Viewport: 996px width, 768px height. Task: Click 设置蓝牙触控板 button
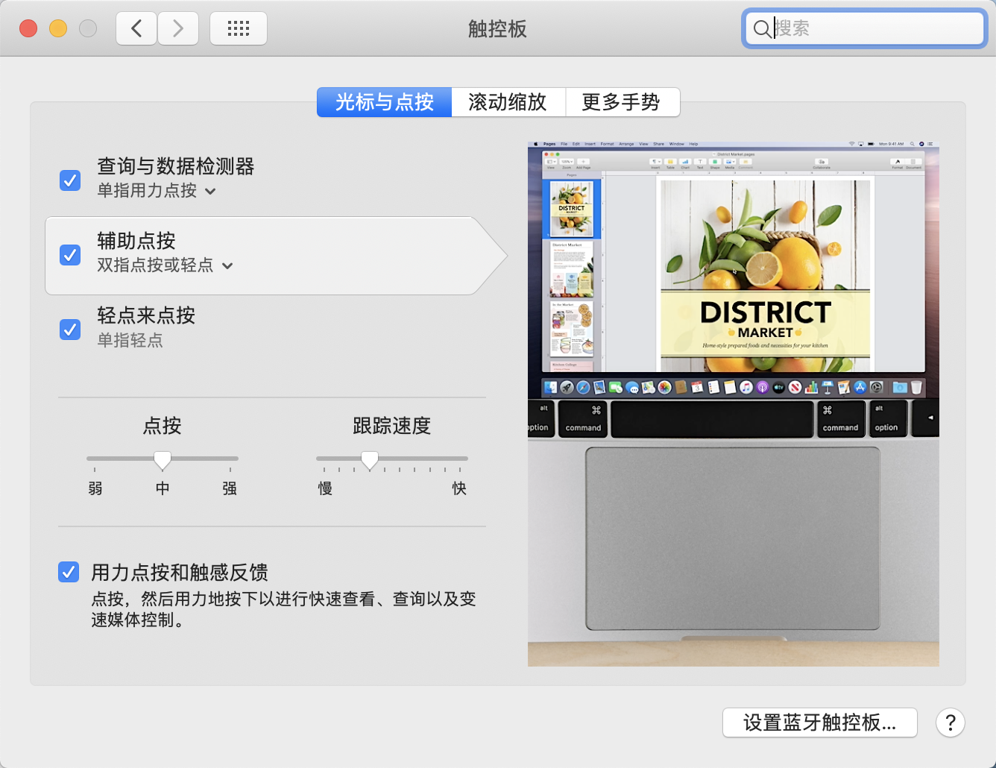tap(820, 723)
